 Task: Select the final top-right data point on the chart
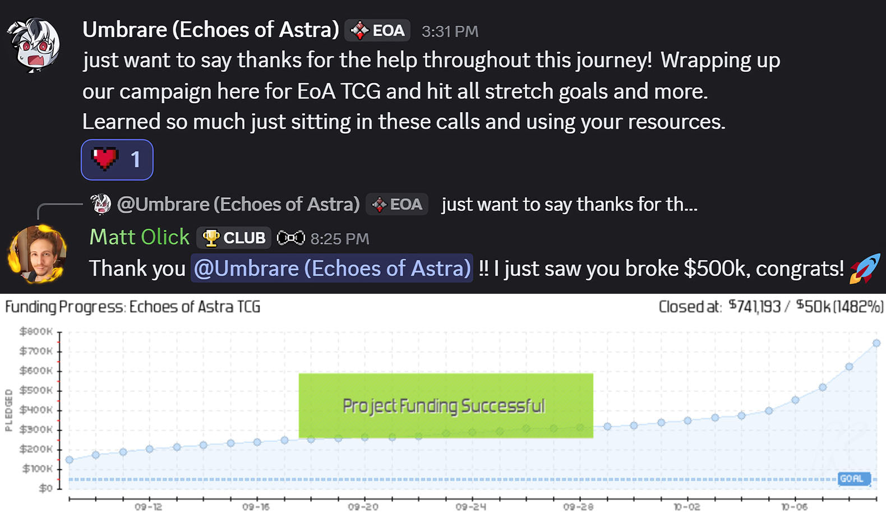tap(876, 343)
